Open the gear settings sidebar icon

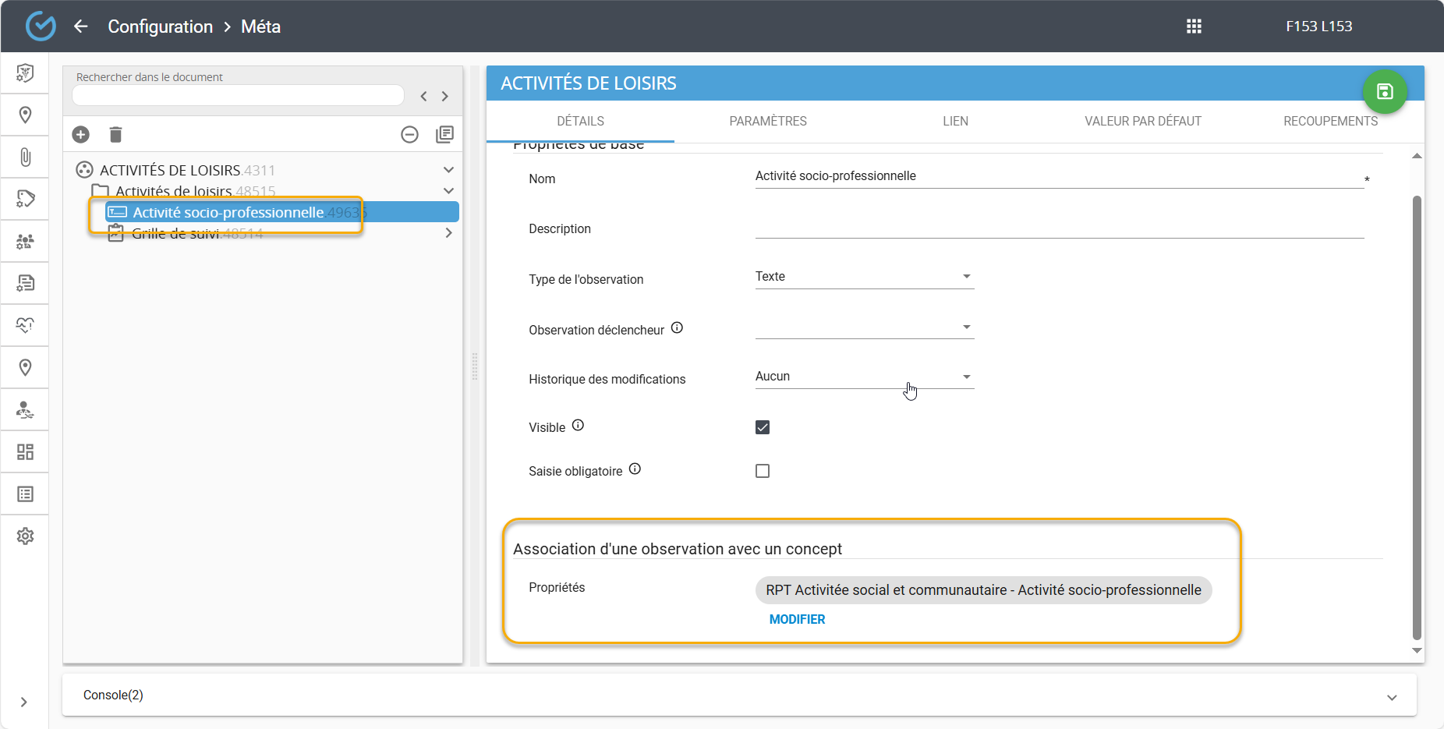(x=25, y=536)
